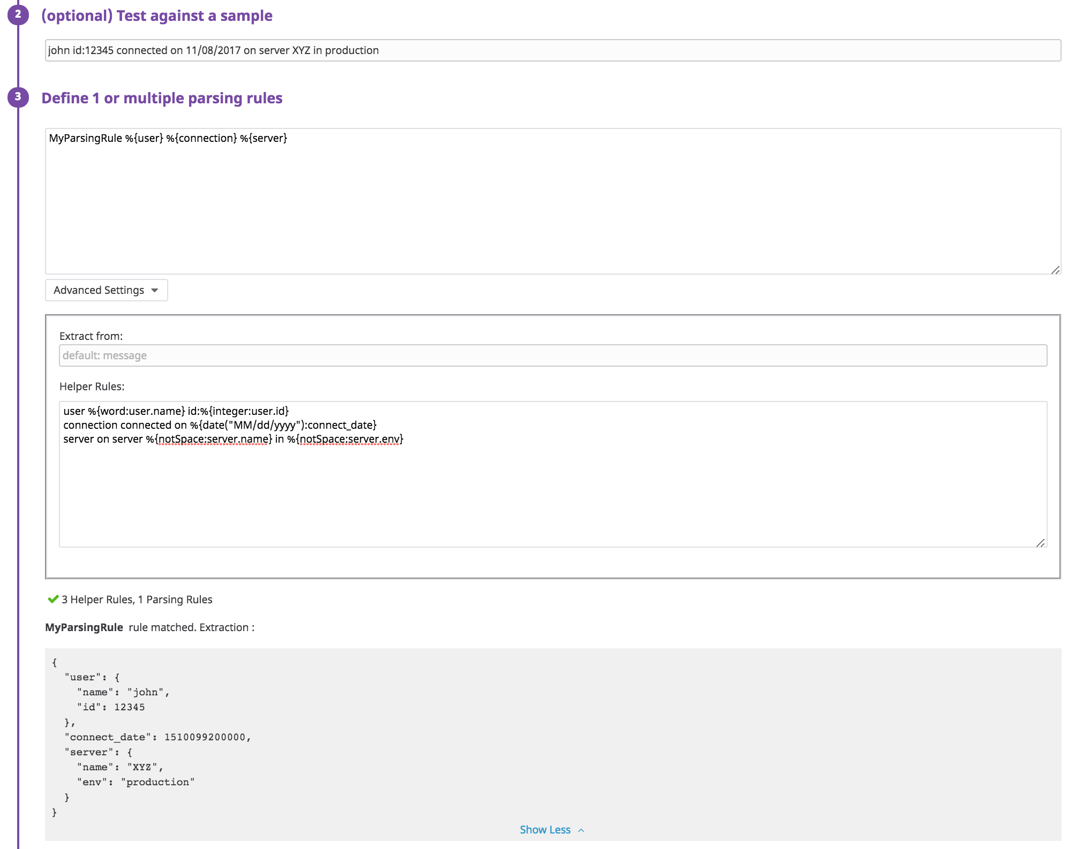Click the connect_date value in JSON
Image resolution: width=1068 pixels, height=849 pixels.
click(x=205, y=737)
